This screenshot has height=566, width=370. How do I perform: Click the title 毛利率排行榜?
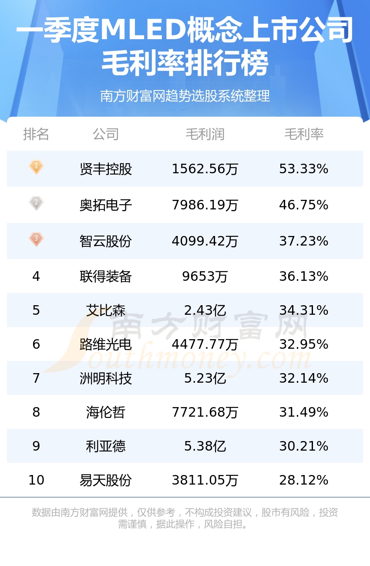tap(185, 64)
